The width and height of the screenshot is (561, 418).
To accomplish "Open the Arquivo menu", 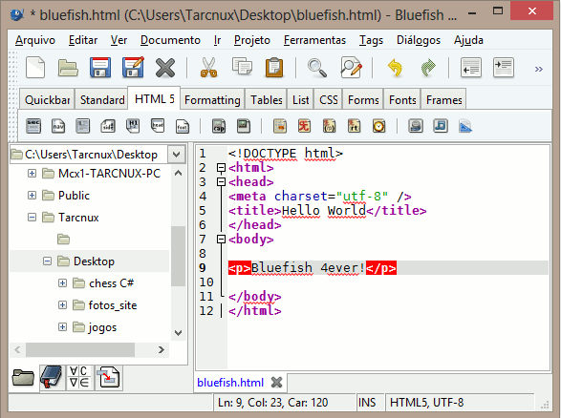I will (x=35, y=40).
